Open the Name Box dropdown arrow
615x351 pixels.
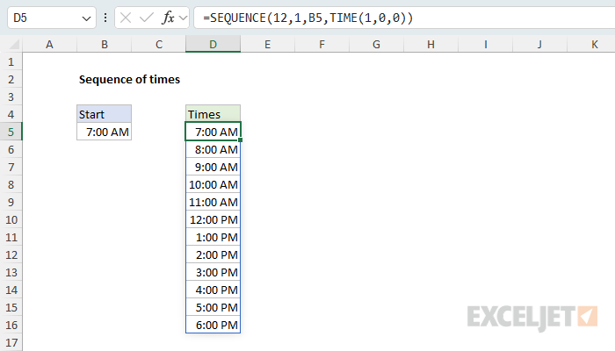[x=86, y=18]
